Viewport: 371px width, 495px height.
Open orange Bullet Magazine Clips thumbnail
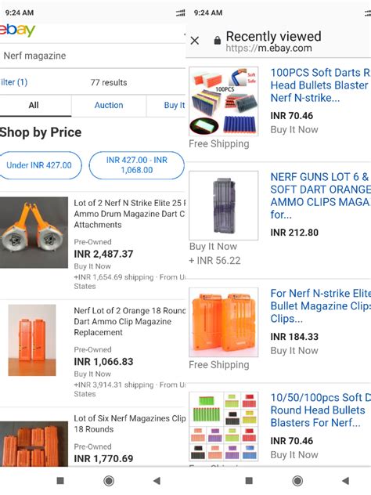(224, 323)
